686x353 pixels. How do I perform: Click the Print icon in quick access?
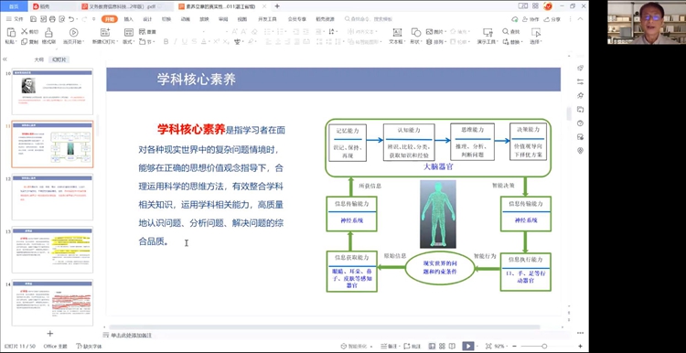pyautogui.click(x=52, y=19)
